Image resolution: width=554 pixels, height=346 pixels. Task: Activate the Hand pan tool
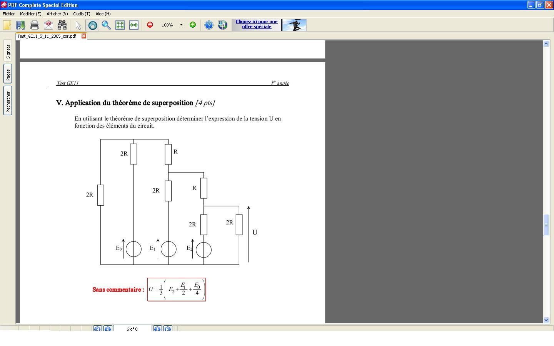pos(92,25)
